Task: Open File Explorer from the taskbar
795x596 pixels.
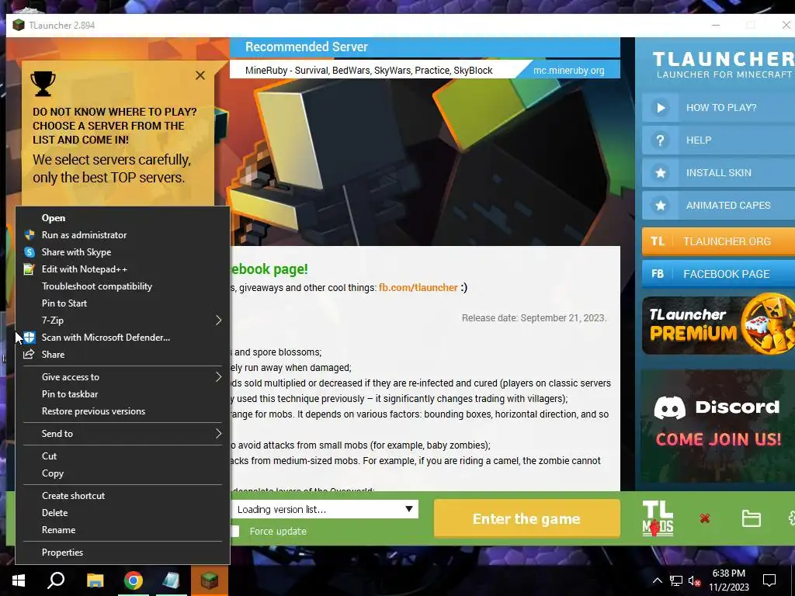Action: tap(95, 580)
